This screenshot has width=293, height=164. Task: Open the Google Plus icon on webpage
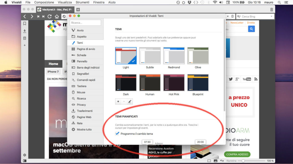[237, 79]
